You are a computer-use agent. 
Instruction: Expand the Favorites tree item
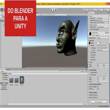coord(1,74)
